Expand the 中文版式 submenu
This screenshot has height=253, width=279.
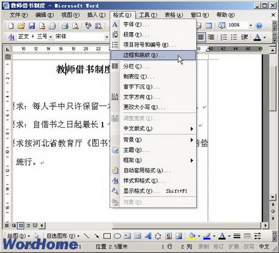(x=153, y=128)
